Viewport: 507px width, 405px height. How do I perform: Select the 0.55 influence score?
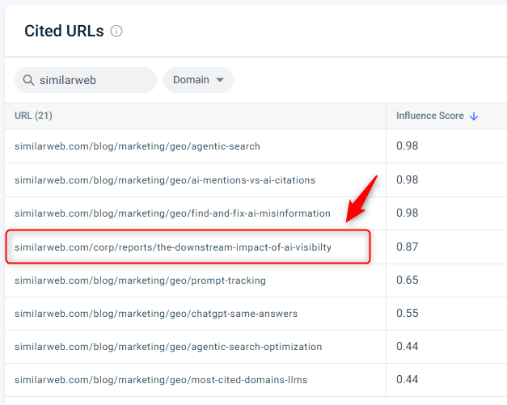point(407,313)
